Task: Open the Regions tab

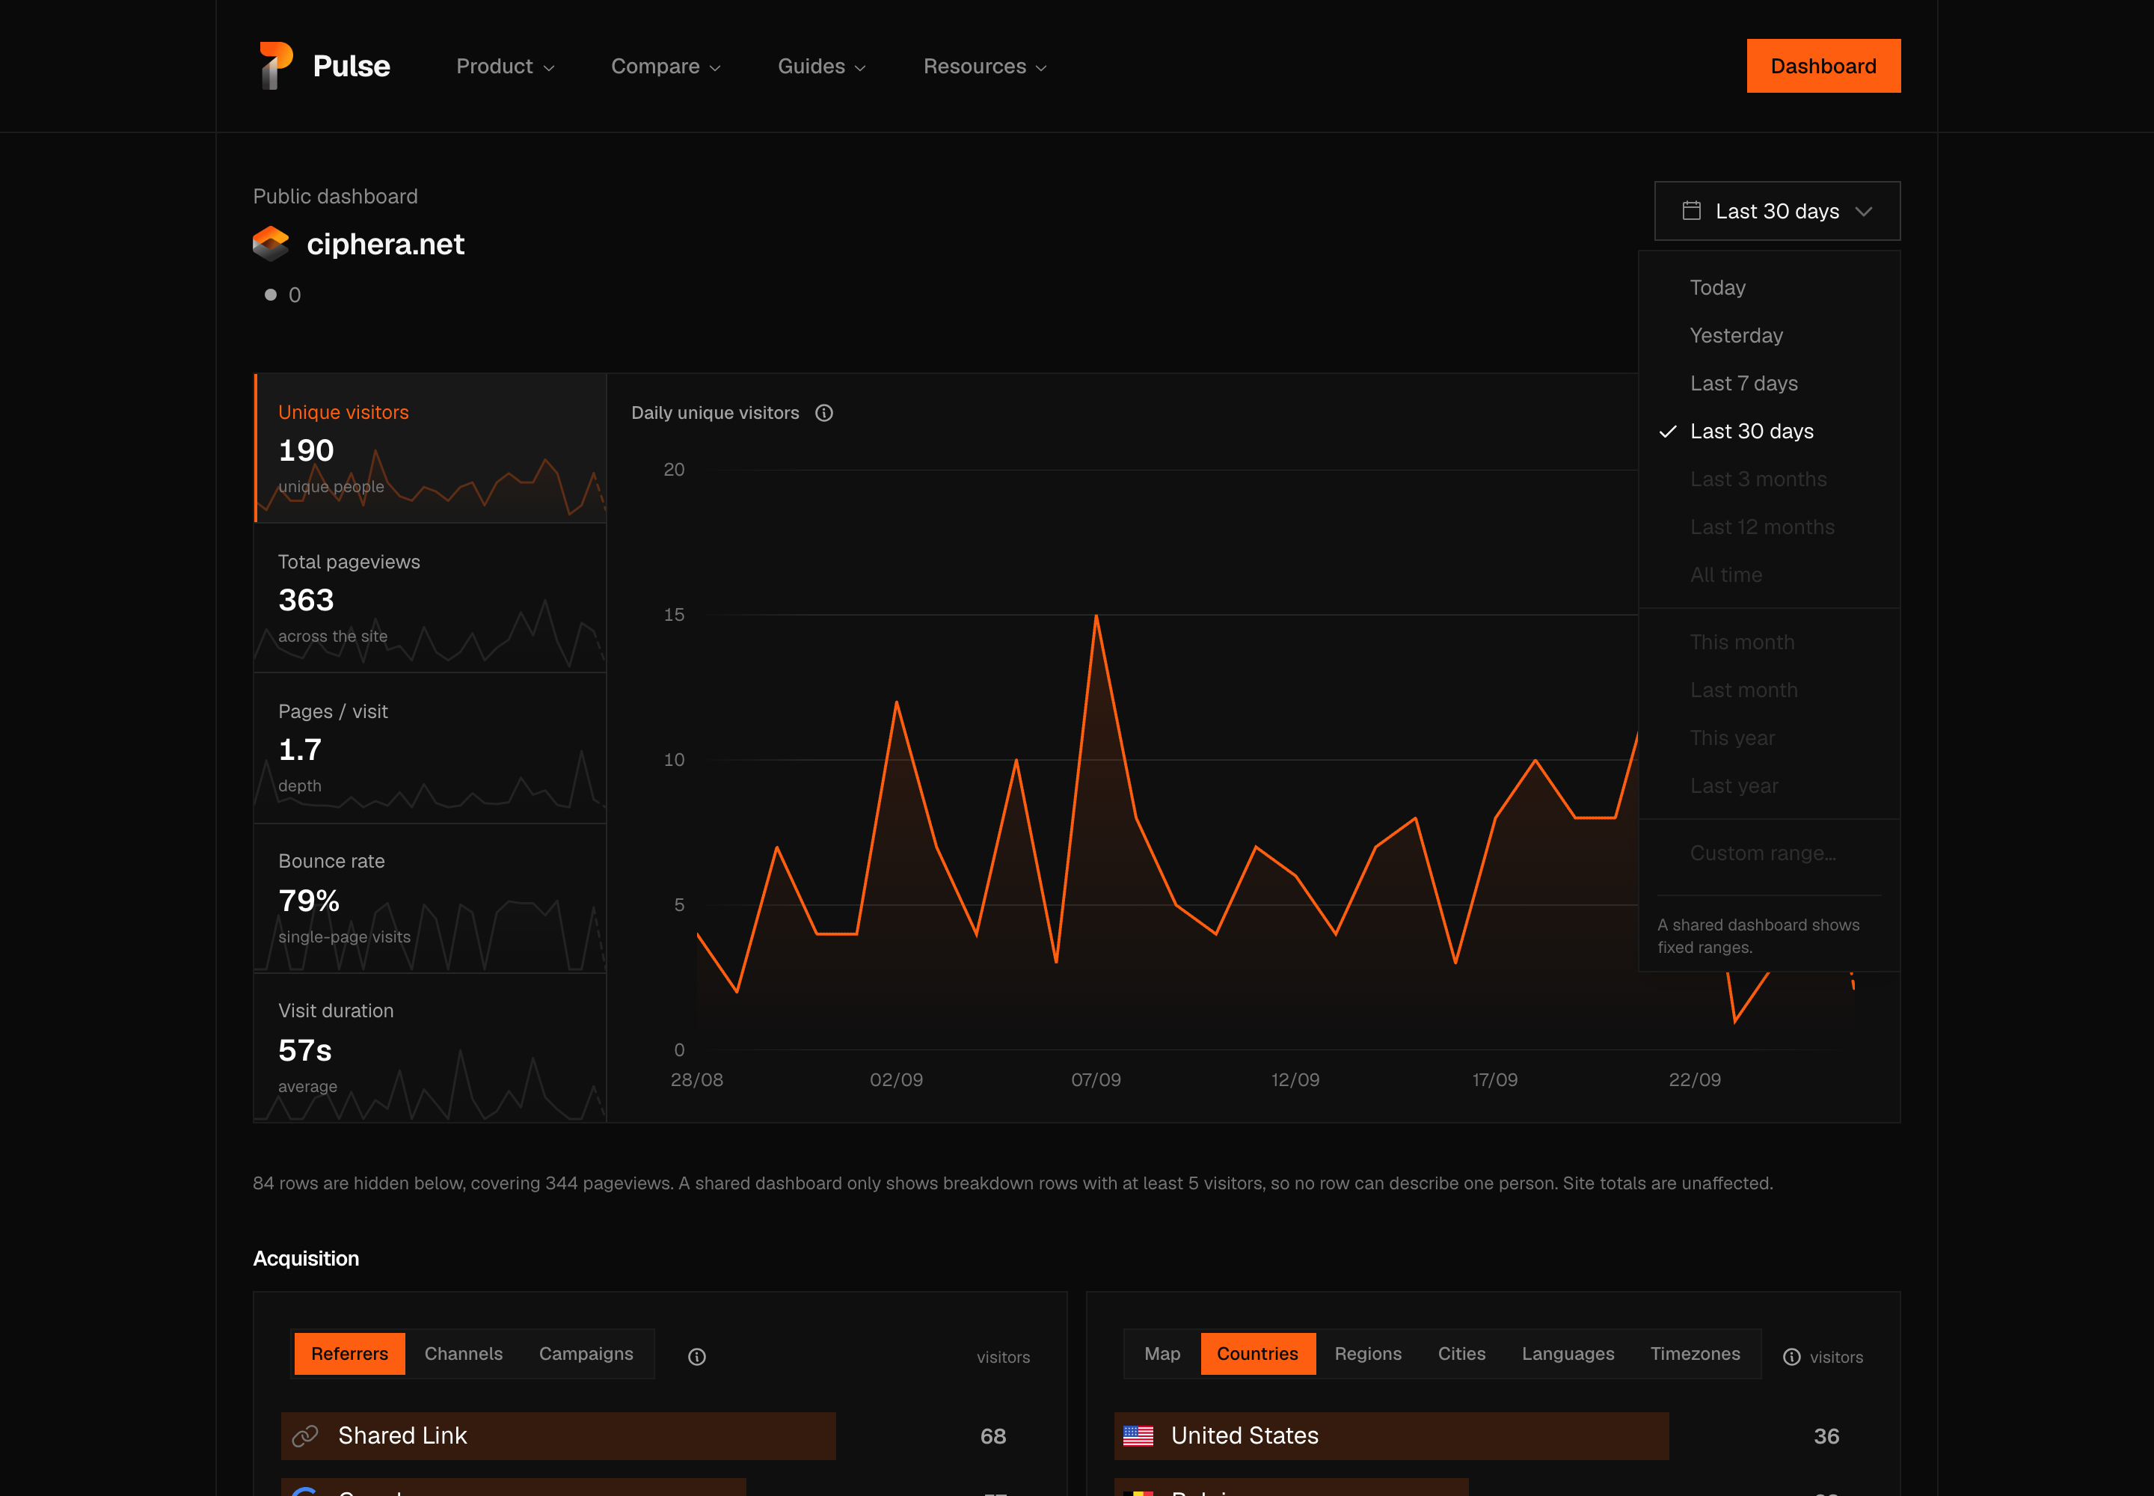Action: click(1368, 1354)
